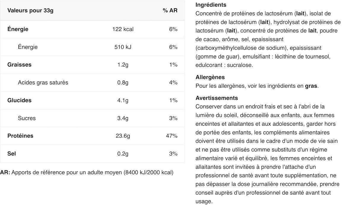
Task: Click the 47% protein reference percentage
Action: point(172,136)
